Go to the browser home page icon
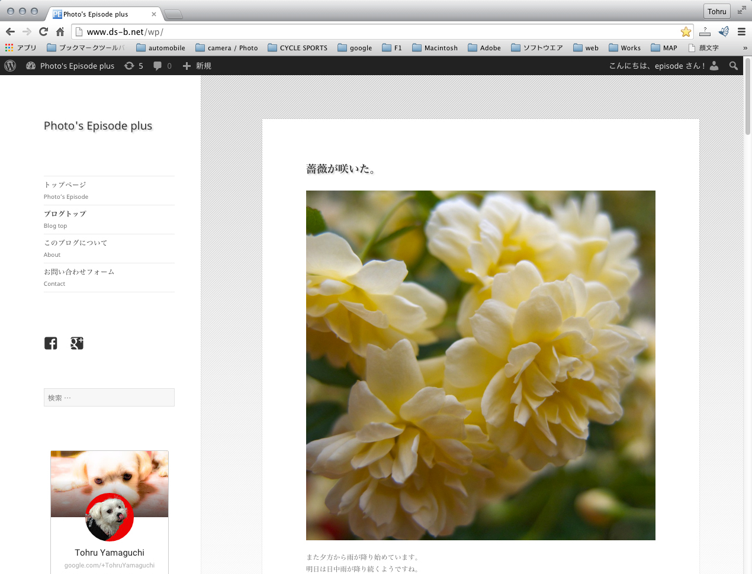The width and height of the screenshot is (752, 574). [60, 32]
